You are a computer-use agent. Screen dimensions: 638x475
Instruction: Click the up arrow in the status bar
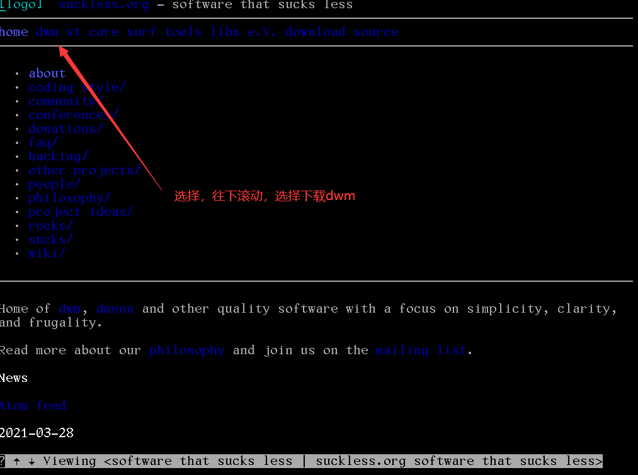tap(16, 461)
